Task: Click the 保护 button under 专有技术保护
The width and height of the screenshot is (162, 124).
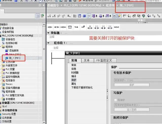Action: pyautogui.click(x=132, y=85)
